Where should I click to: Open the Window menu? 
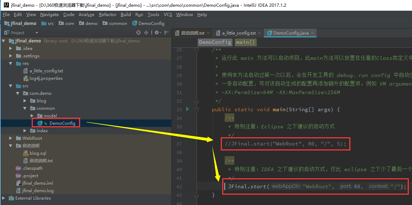pyautogui.click(x=185, y=15)
